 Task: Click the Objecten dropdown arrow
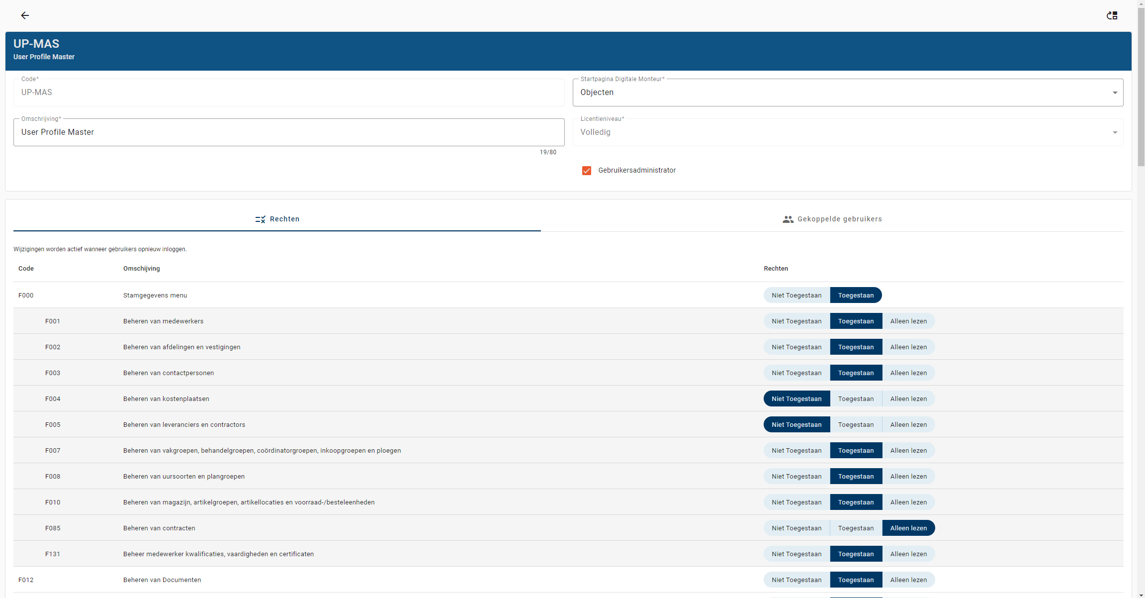pos(1115,93)
